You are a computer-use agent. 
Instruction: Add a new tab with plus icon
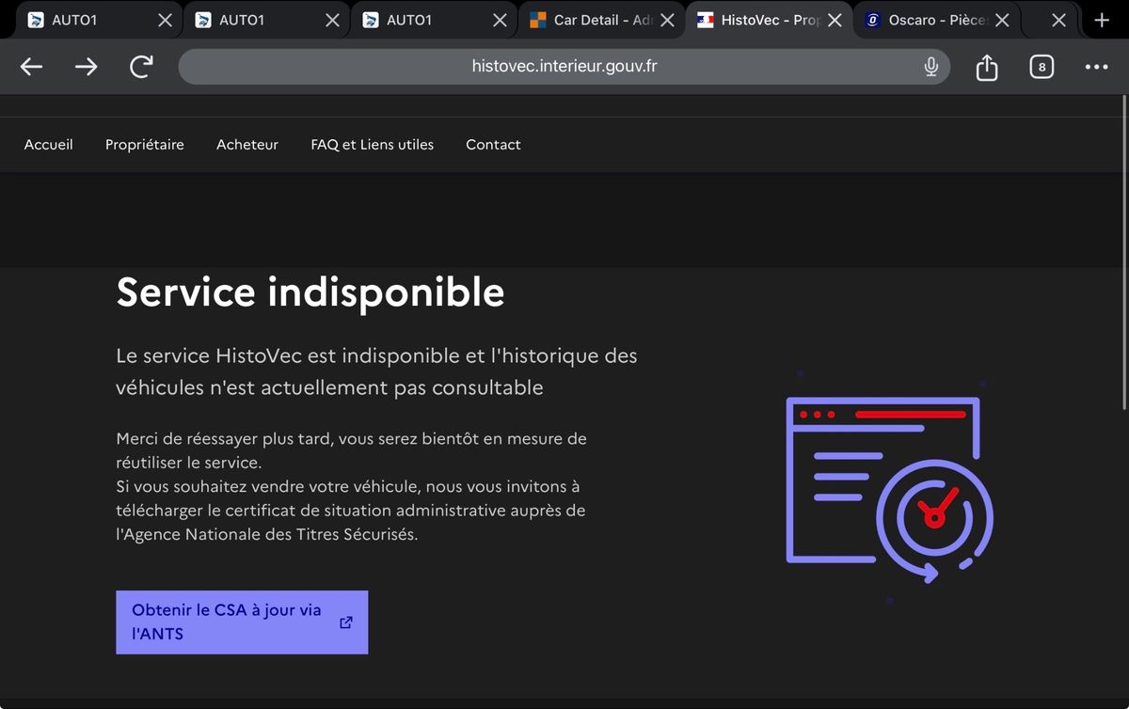(1102, 20)
